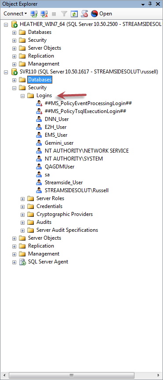Expand the Cryptographic Providers folder
The height and width of the screenshot is (380, 163).
[22, 215]
